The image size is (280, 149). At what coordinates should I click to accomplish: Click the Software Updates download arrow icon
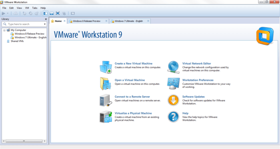pos(173,100)
